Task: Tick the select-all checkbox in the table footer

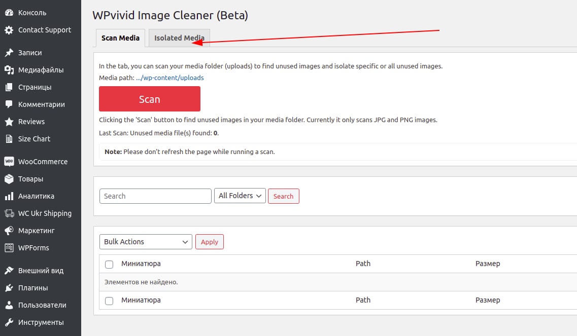Action: (109, 301)
